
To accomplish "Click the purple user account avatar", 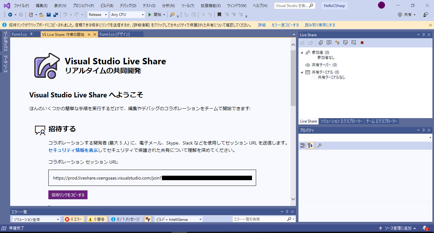I will [381, 5].
